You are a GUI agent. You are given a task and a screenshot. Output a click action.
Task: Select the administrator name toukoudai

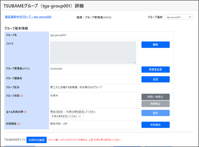coord(56,68)
